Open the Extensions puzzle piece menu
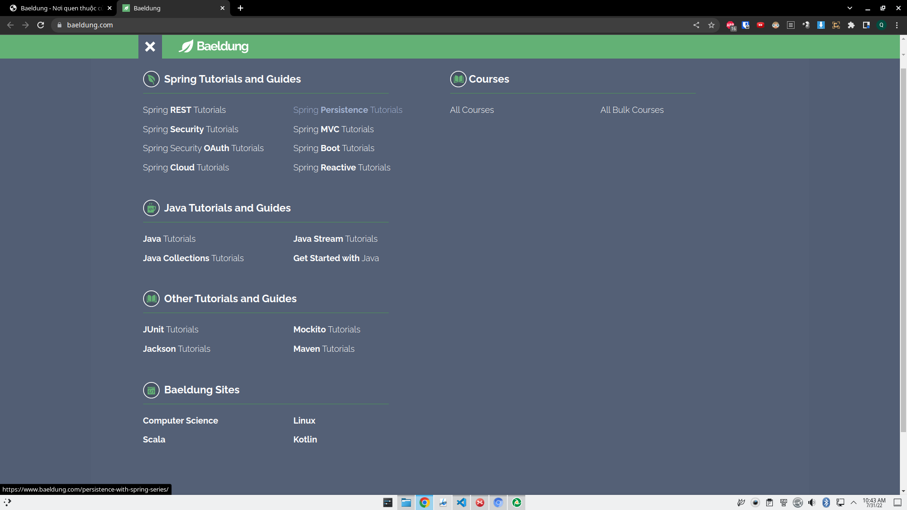The width and height of the screenshot is (907, 510). pos(851,25)
